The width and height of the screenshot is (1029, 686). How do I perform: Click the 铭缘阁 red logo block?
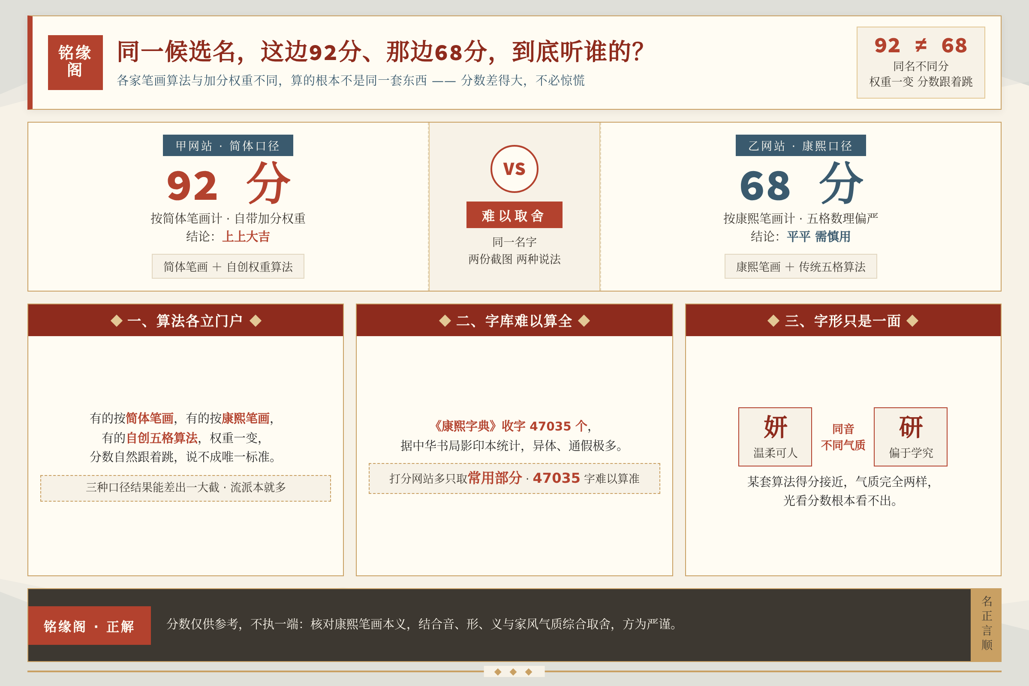tap(75, 63)
